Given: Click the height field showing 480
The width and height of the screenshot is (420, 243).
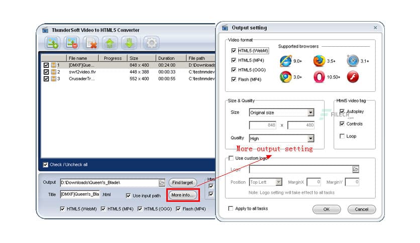Looking at the screenshot, I should [x=301, y=125].
